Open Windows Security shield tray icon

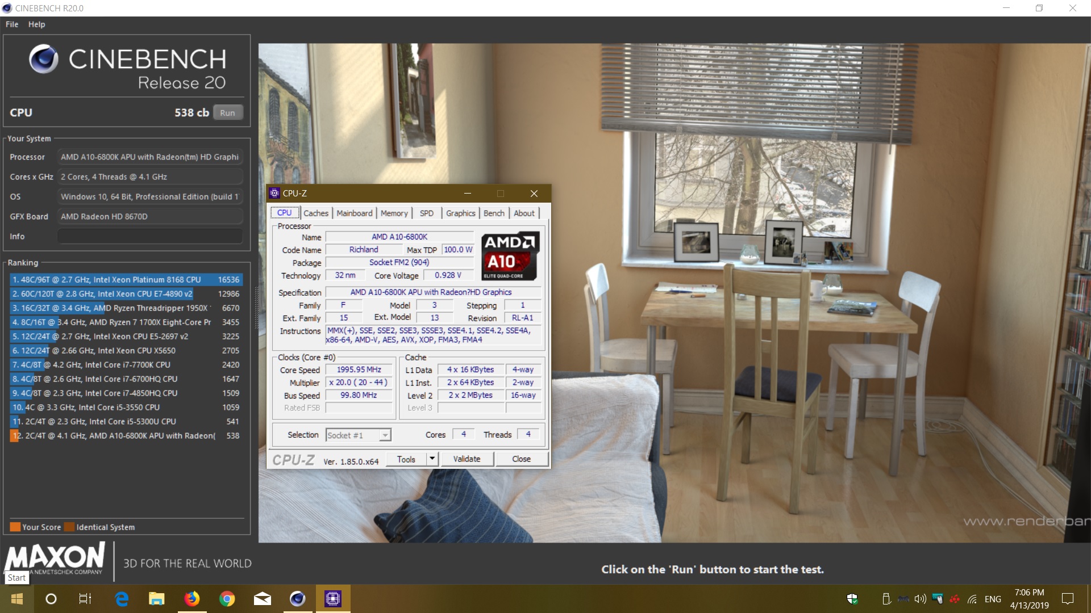tap(852, 599)
